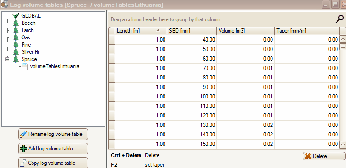This screenshot has width=346, height=168.
Task: Click the Length column sort arrow
Action: (158, 31)
